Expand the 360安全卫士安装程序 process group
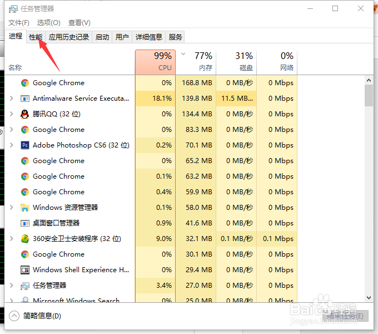 click(x=11, y=239)
